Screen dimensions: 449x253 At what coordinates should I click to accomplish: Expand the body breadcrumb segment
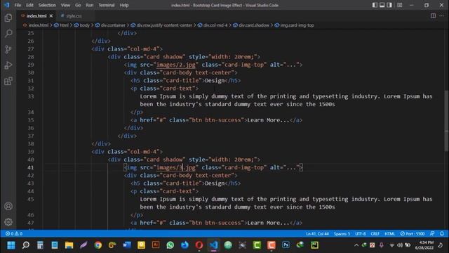pos(84,25)
